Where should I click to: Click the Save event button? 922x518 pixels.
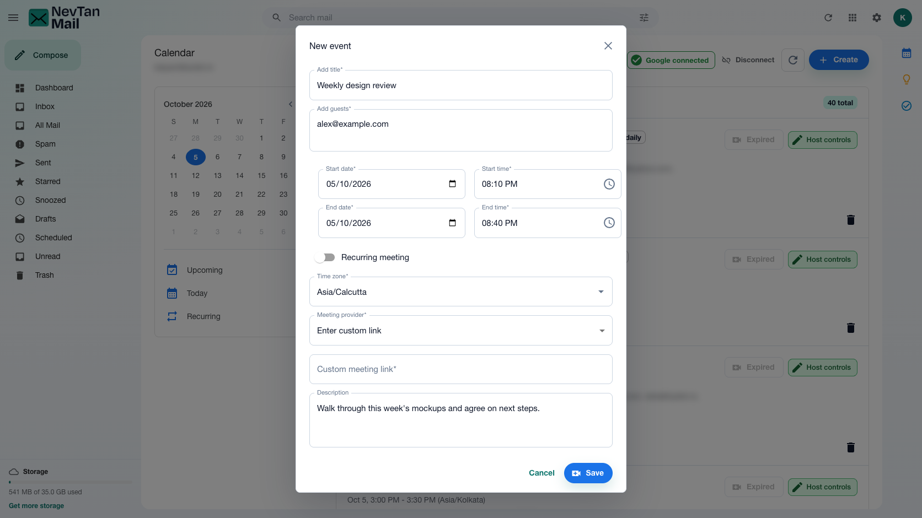click(x=588, y=473)
